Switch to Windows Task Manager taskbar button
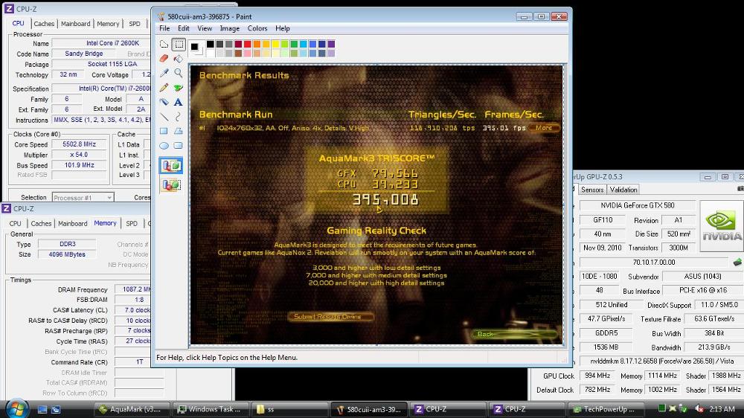Screen dimensions: 744x418 click(x=211, y=409)
